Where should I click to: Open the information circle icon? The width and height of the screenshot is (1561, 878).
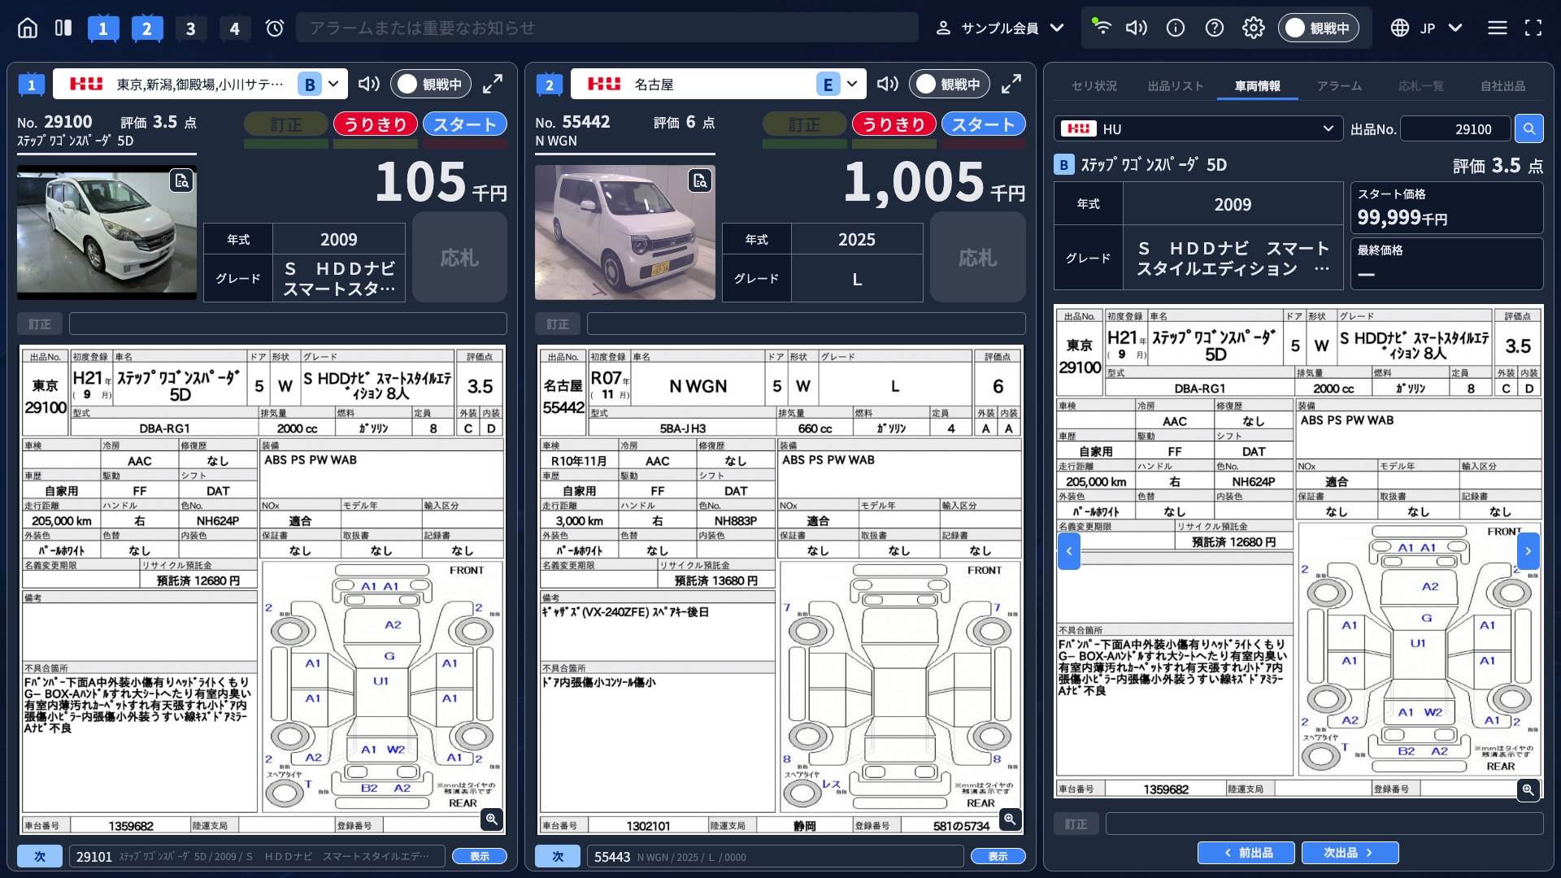[1176, 28]
